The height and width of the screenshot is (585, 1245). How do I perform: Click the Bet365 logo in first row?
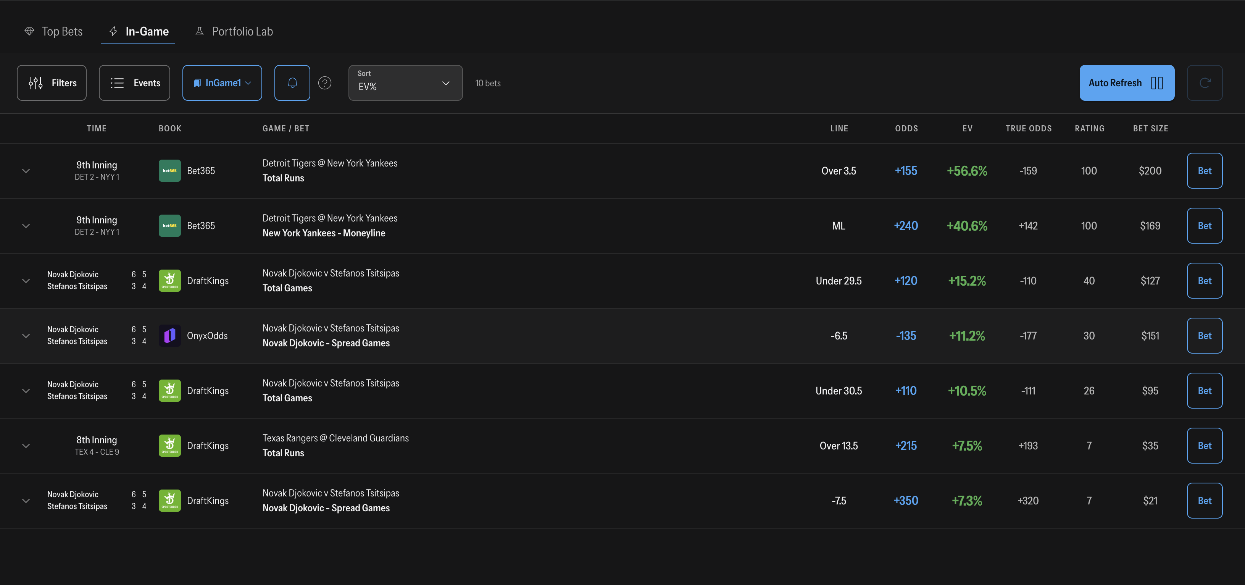tap(169, 171)
